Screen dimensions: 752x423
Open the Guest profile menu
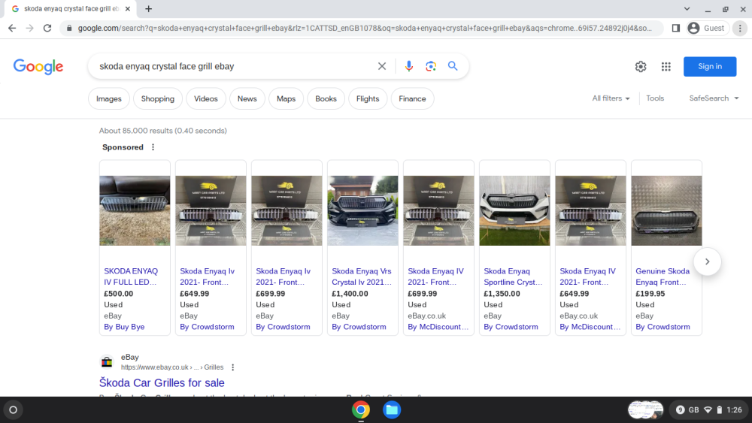click(707, 29)
